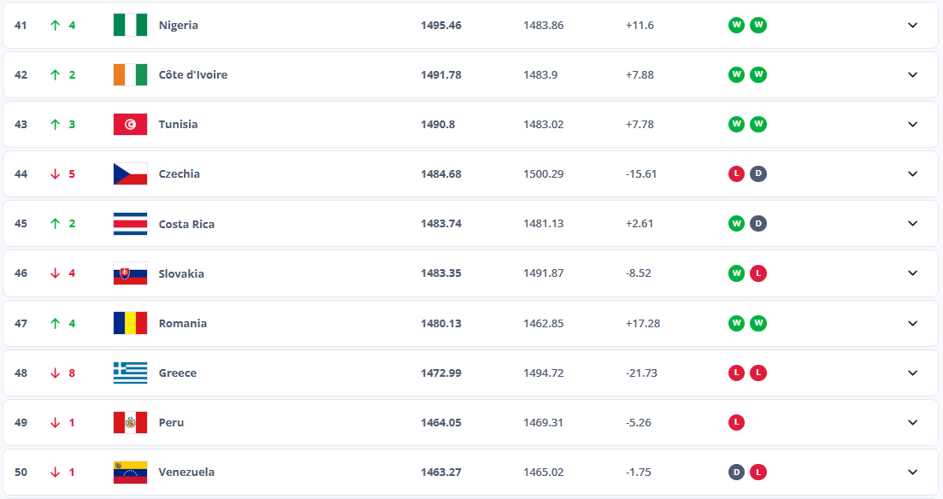Select the Slovakia team name
The width and height of the screenshot is (943, 499).
point(181,273)
